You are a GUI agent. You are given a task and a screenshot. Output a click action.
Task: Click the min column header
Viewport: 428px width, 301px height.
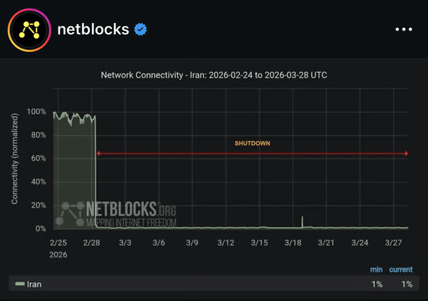point(375,270)
